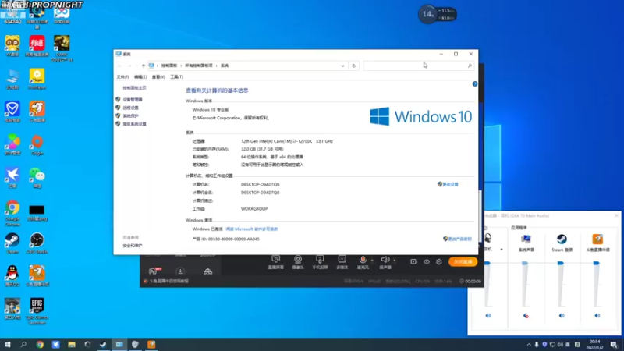Open the notification center icon on the taskbar

pyautogui.click(x=614, y=345)
